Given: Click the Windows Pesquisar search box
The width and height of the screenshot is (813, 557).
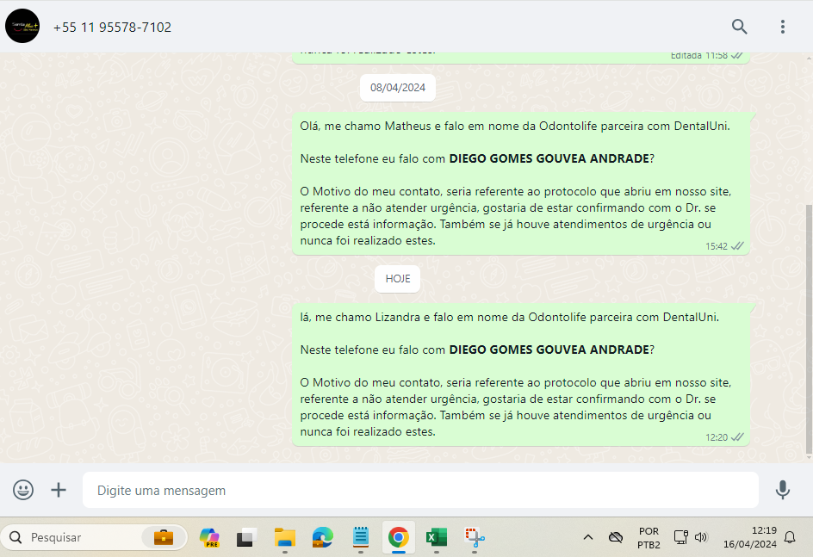Looking at the screenshot, I should coord(93,537).
